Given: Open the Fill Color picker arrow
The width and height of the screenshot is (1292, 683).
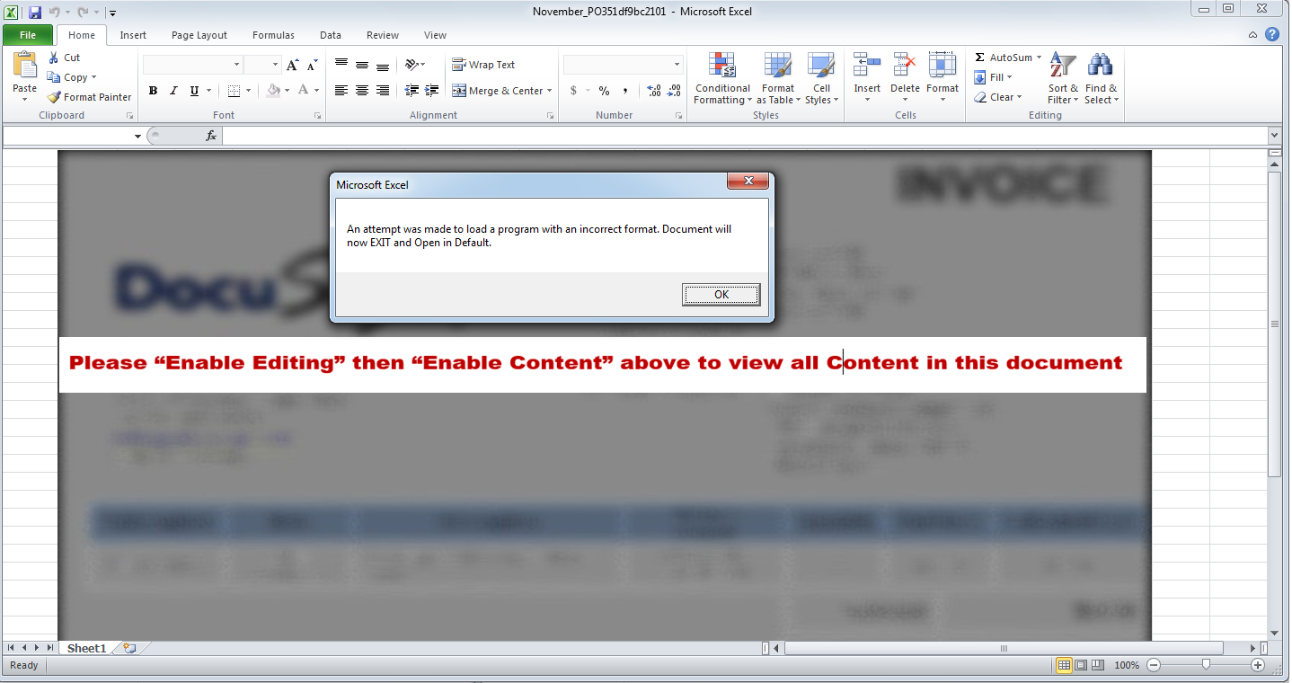Looking at the screenshot, I should tap(287, 91).
